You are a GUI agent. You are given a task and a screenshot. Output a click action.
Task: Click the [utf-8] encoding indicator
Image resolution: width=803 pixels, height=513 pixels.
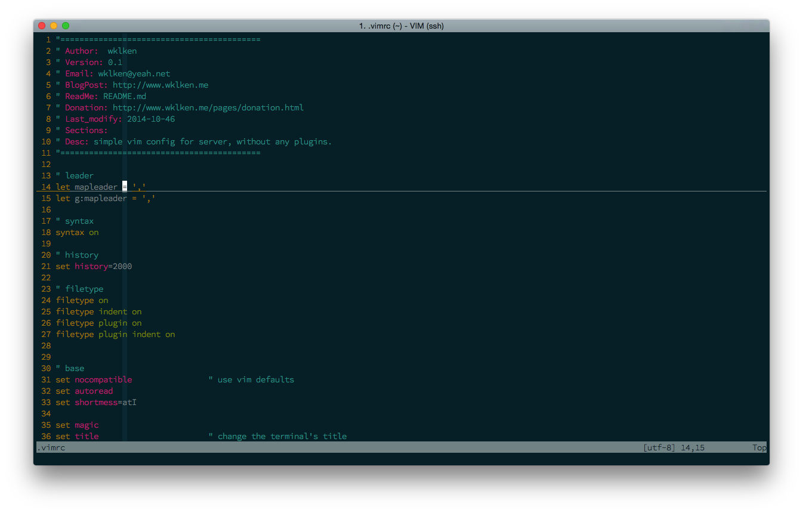(x=659, y=447)
